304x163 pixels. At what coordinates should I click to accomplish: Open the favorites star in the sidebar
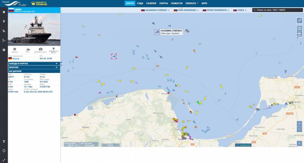tap(4, 12)
